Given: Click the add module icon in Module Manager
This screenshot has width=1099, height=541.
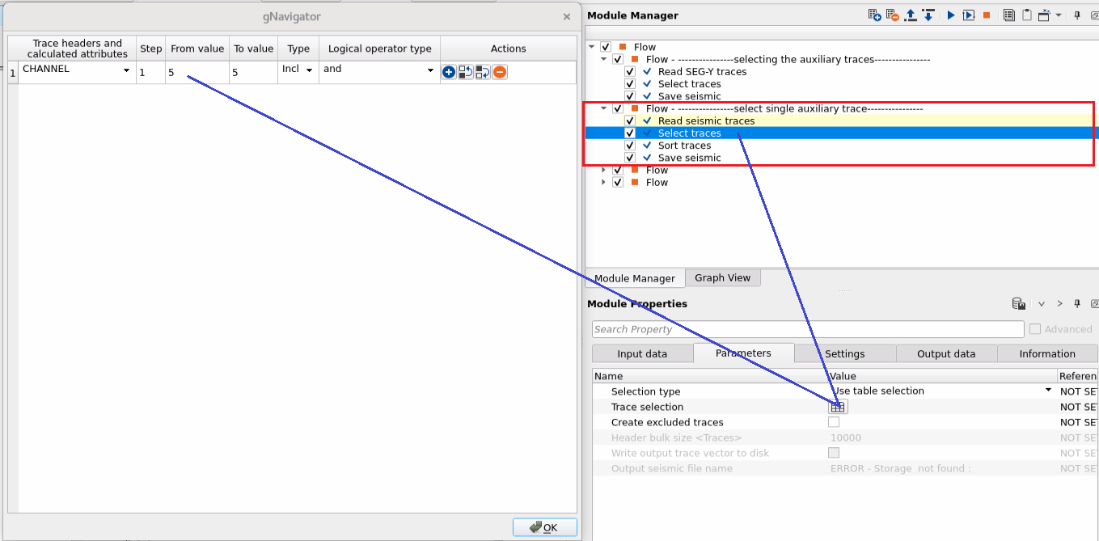Looking at the screenshot, I should click(x=874, y=15).
